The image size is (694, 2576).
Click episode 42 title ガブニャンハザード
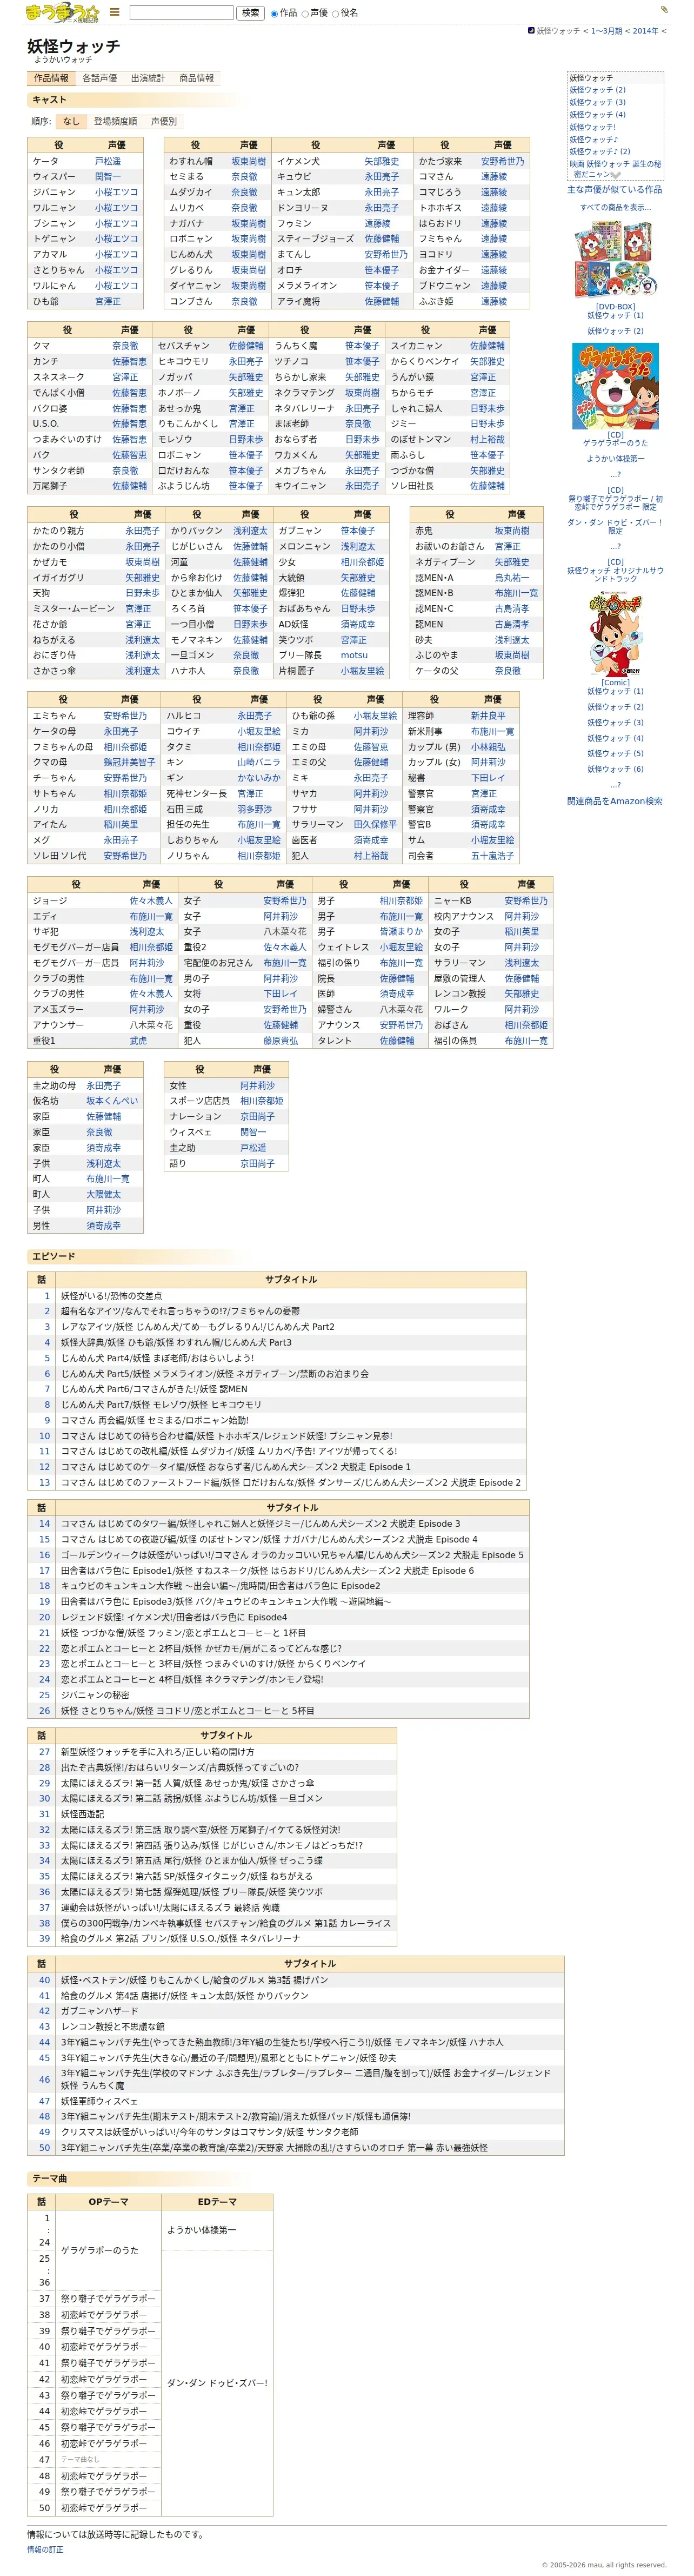pyautogui.click(x=100, y=2011)
